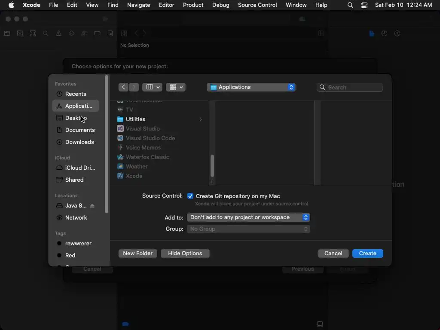
Task: Open the Applications location popup
Action: click(251, 87)
